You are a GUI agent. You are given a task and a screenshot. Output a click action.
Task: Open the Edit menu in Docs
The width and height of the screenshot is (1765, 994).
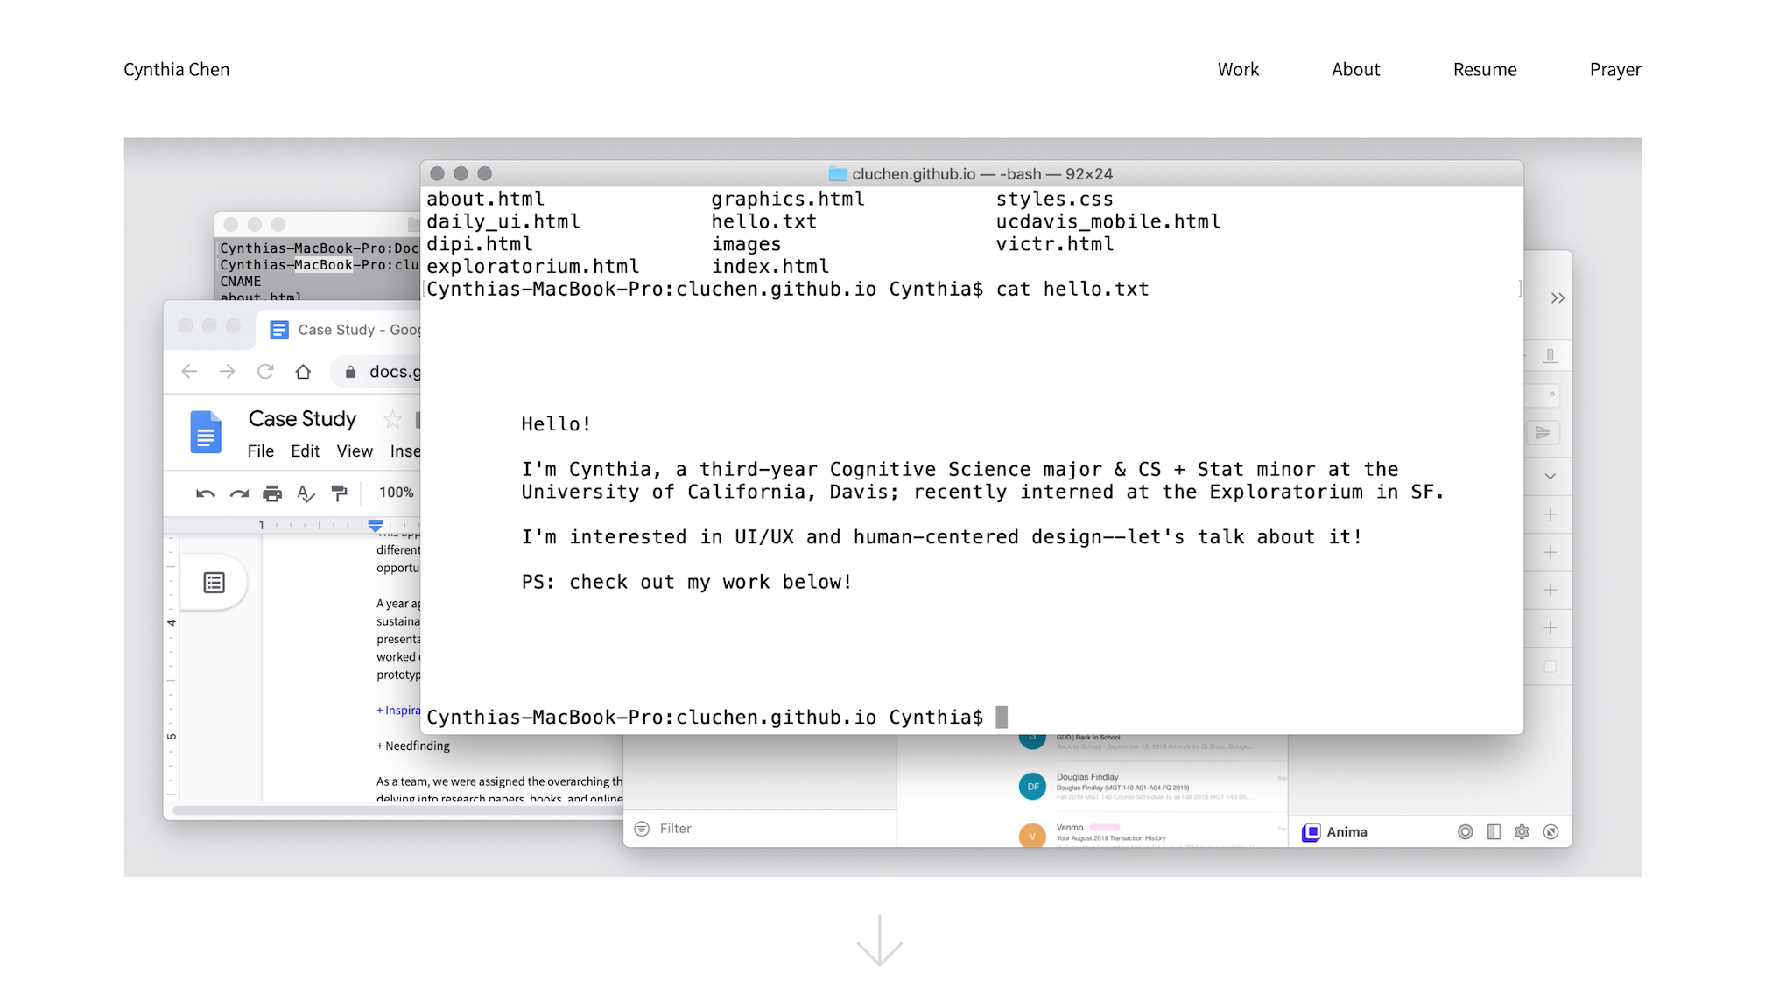pos(305,451)
